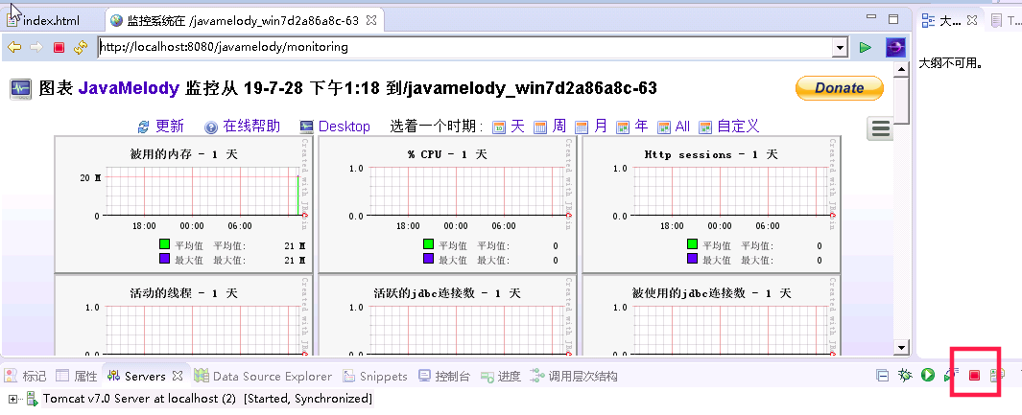The width and height of the screenshot is (1022, 415).
Task: Start the server in profile mode
Action: (952, 376)
